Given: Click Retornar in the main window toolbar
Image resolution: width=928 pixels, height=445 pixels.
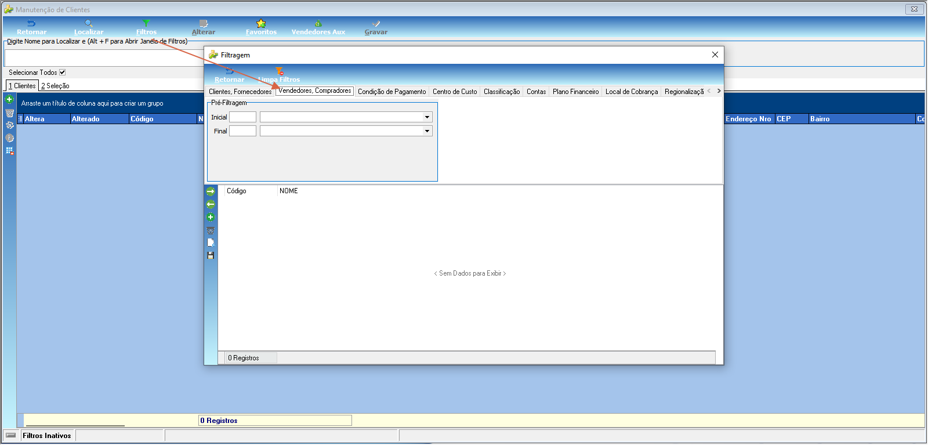Looking at the screenshot, I should 31,27.
